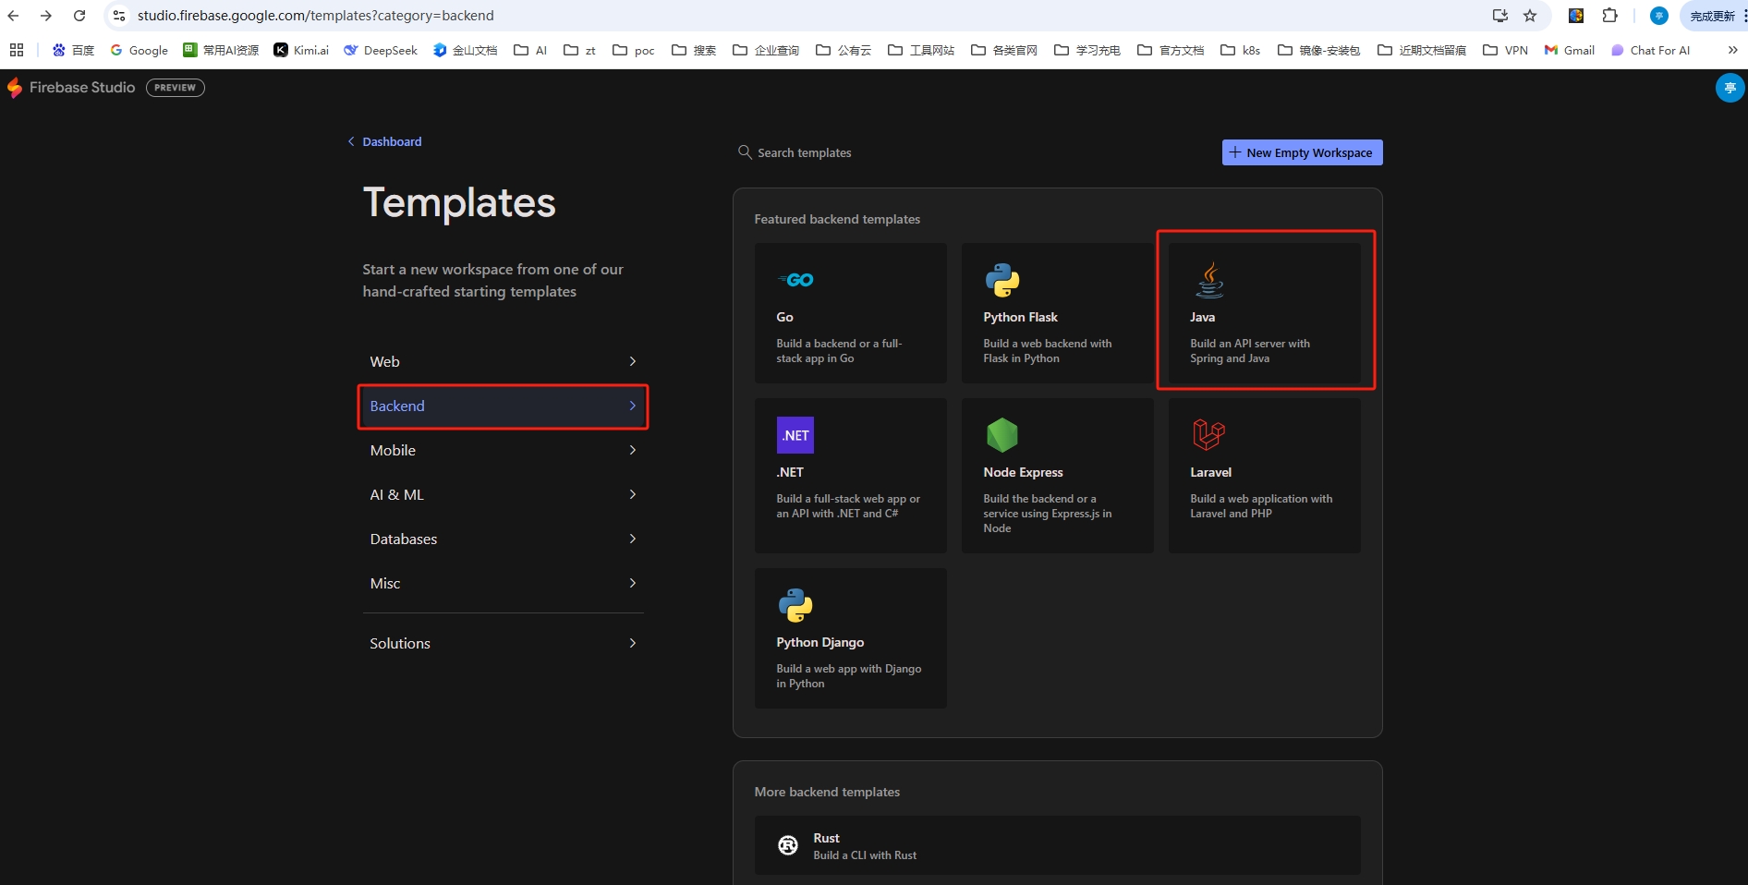Open the Gmail bookmark
This screenshot has width=1748, height=885.
(1570, 50)
